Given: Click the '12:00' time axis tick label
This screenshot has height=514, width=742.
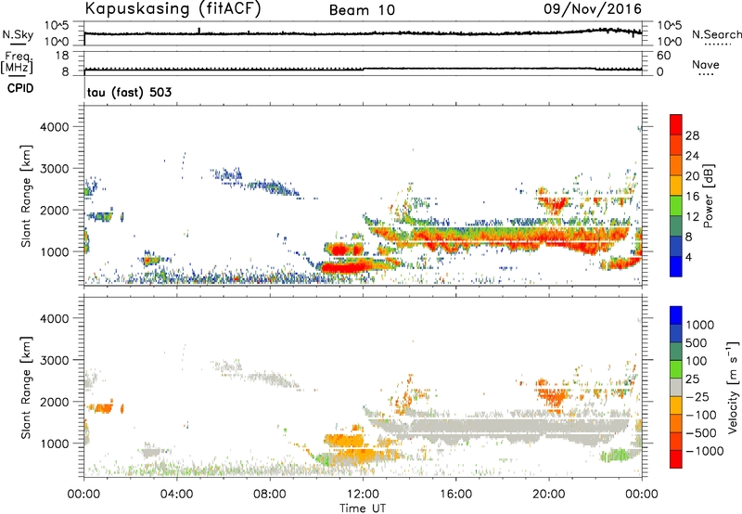Looking at the screenshot, I should click(363, 495).
